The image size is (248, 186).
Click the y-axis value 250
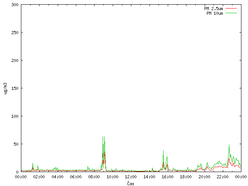click(x=15, y=33)
